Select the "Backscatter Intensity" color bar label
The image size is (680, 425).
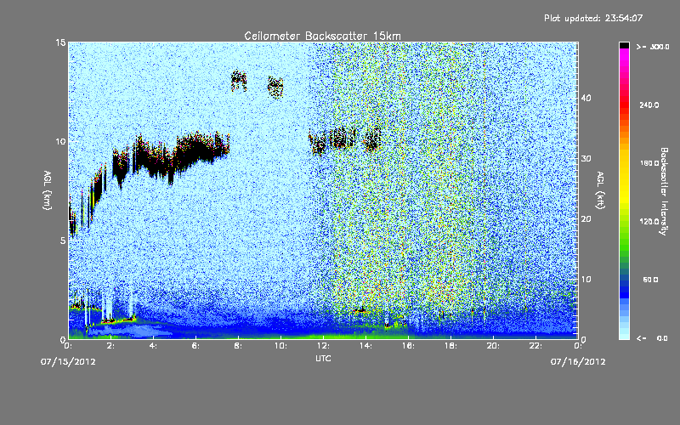pyautogui.click(x=664, y=190)
